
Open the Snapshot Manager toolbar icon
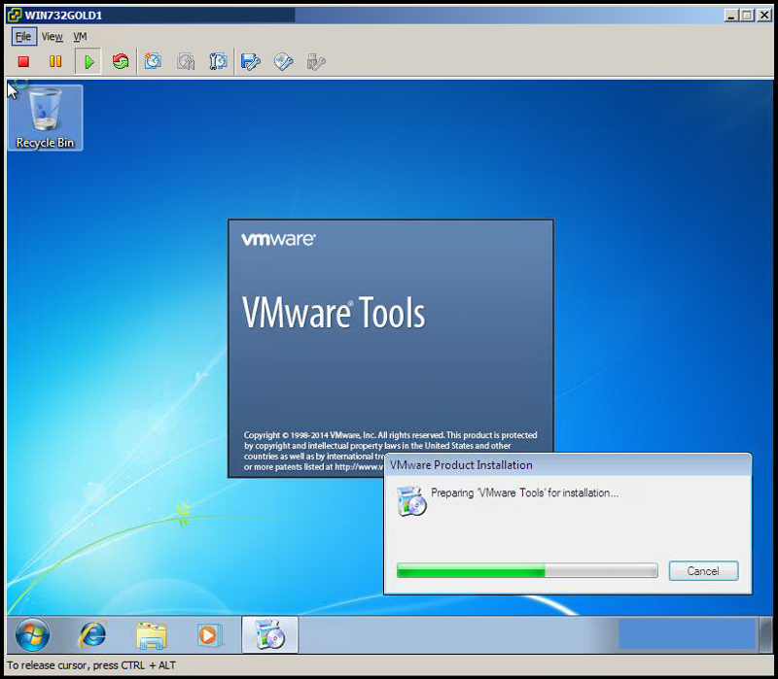tap(218, 61)
